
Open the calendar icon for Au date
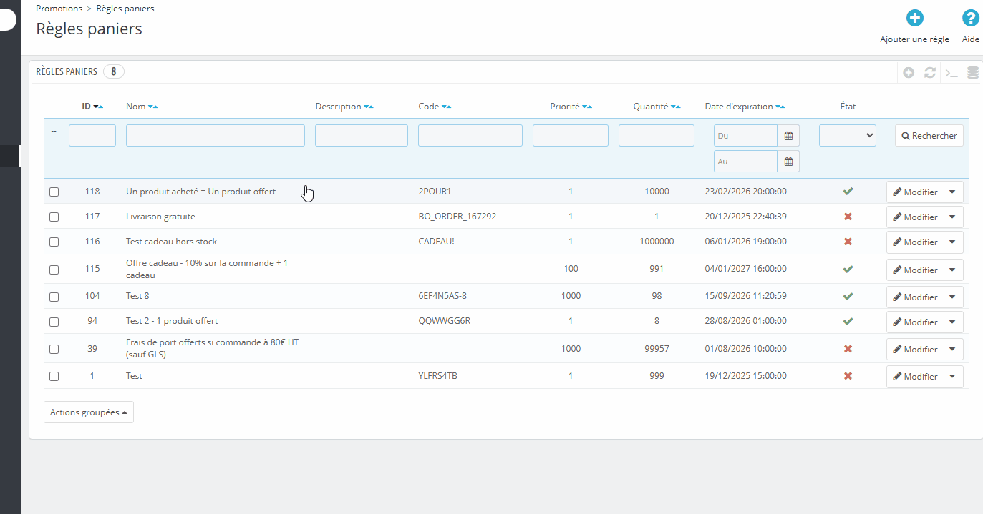tap(788, 162)
